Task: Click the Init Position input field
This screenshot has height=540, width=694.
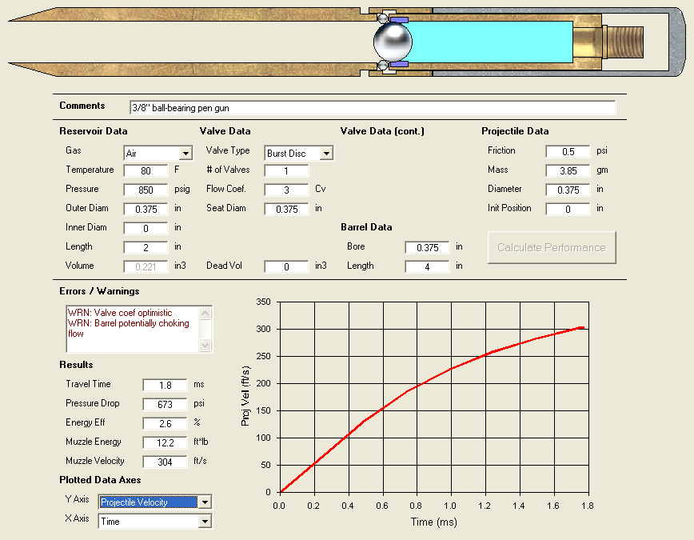Action: [568, 209]
